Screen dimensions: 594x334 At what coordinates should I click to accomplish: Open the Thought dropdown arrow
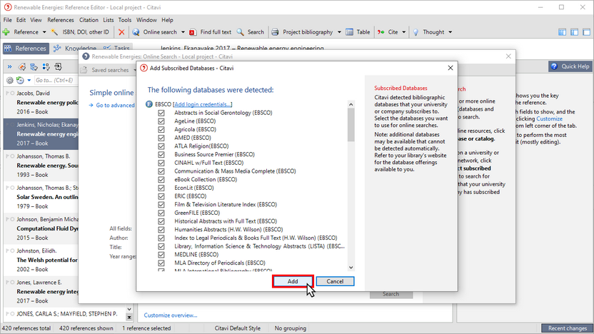tap(450, 32)
